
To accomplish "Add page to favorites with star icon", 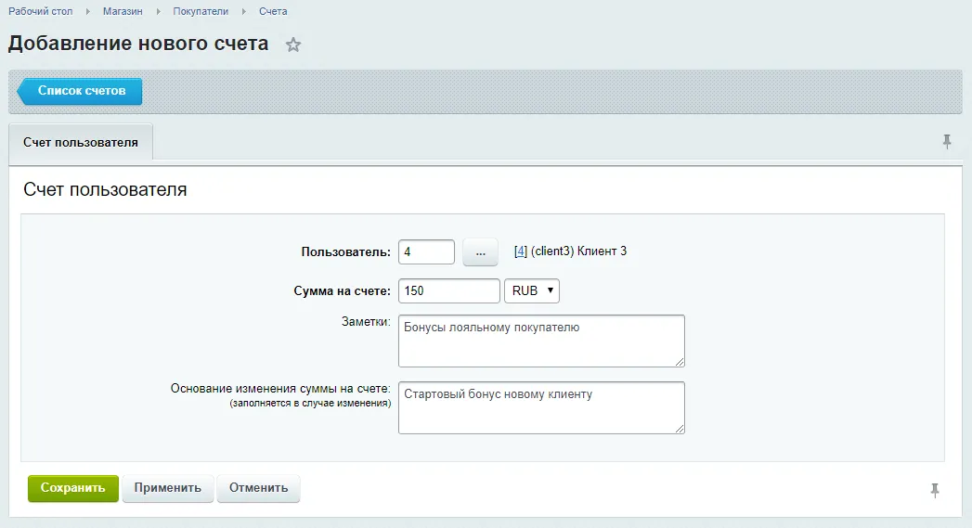I will [x=293, y=45].
